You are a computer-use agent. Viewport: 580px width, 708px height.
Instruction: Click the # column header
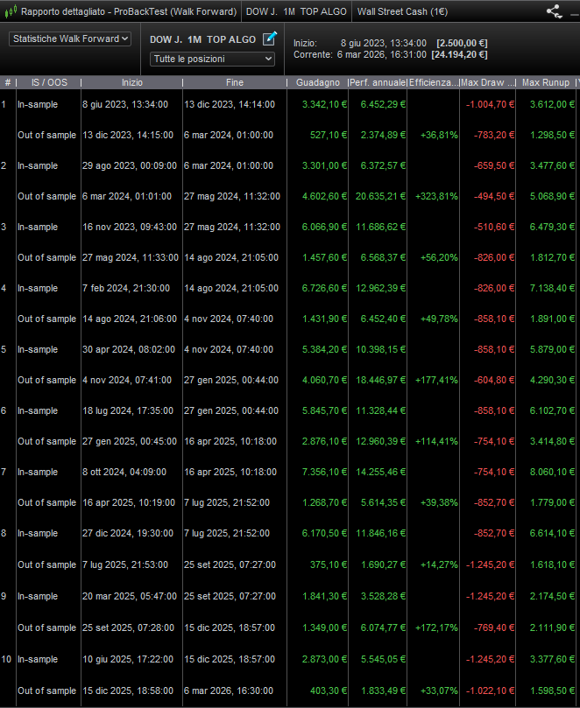pyautogui.click(x=7, y=82)
